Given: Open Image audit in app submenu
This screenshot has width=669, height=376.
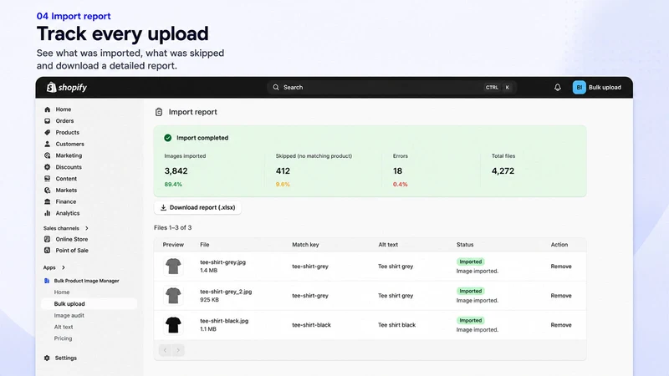Looking at the screenshot, I should pyautogui.click(x=69, y=316).
